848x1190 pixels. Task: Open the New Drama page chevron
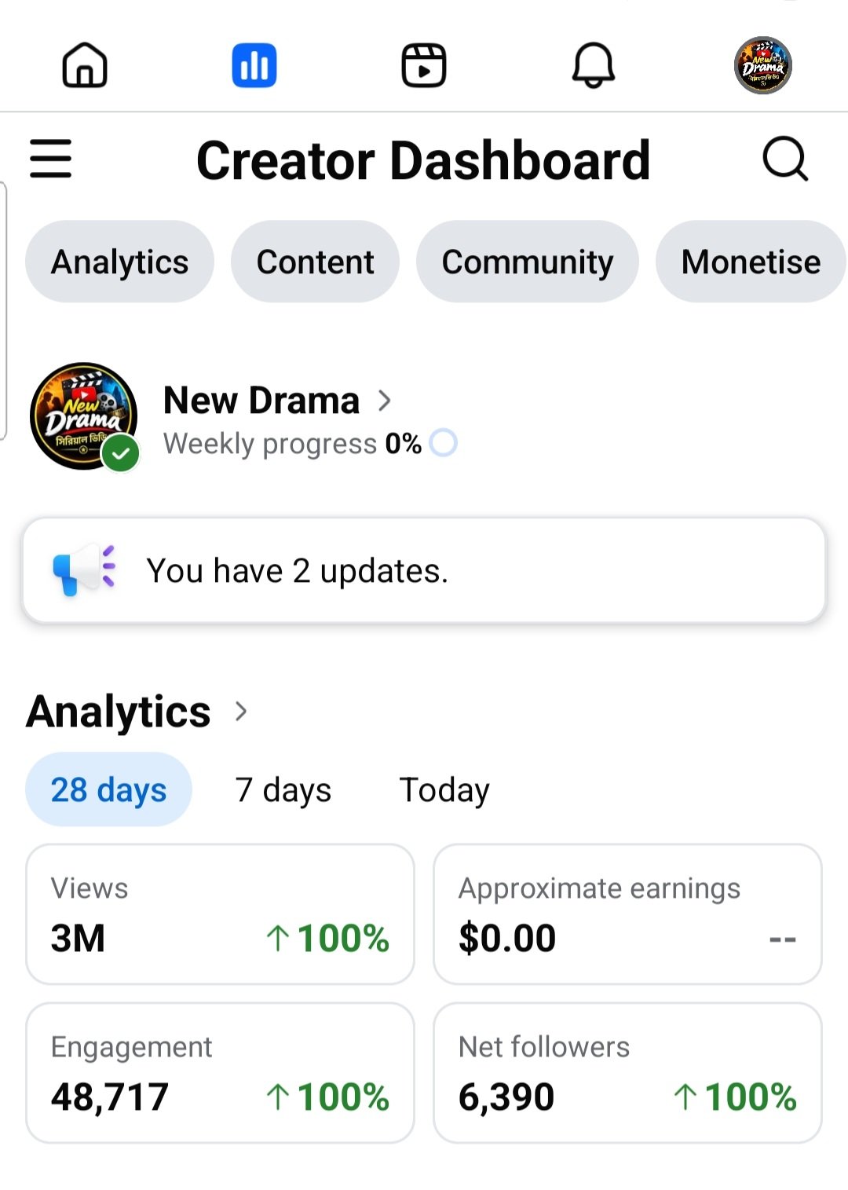click(x=385, y=401)
